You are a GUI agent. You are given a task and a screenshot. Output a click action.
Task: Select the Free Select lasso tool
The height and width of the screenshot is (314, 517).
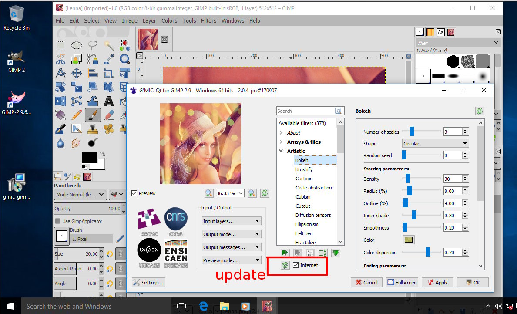(93, 45)
